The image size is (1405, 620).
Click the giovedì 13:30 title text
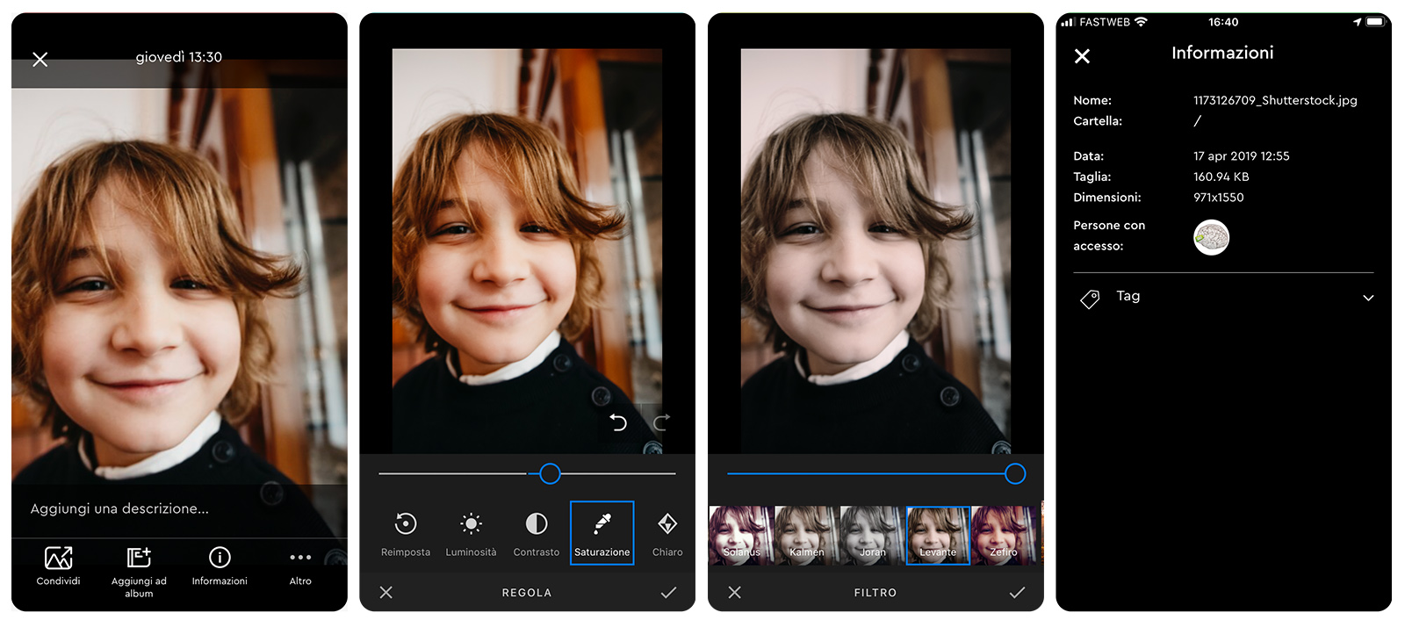(179, 57)
